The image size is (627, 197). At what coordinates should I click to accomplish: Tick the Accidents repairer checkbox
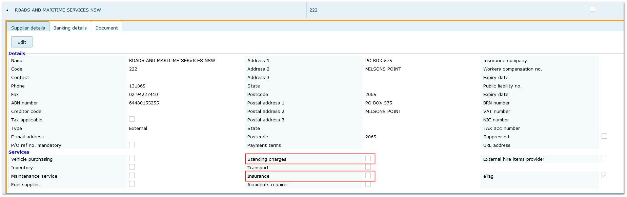368,184
